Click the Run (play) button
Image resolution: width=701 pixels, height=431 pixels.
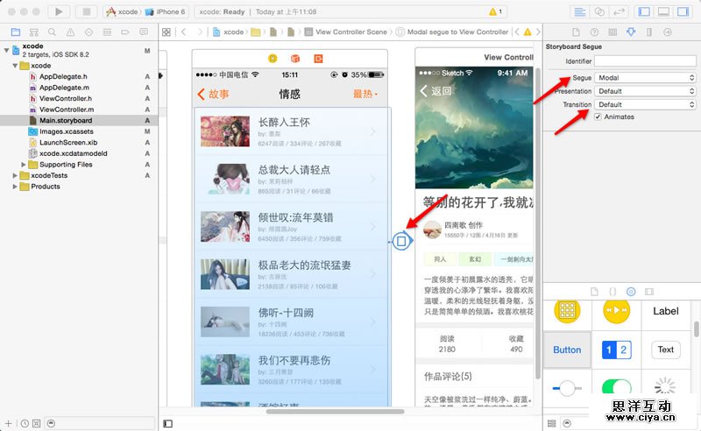[60, 11]
